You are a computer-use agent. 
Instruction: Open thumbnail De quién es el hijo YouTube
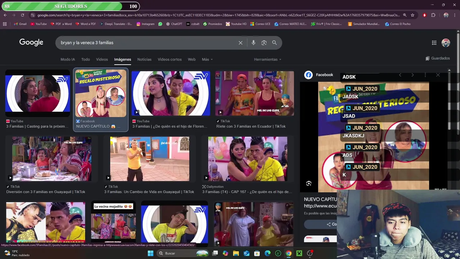(171, 94)
